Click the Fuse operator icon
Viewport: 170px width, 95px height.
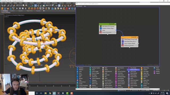[x=116, y=70]
